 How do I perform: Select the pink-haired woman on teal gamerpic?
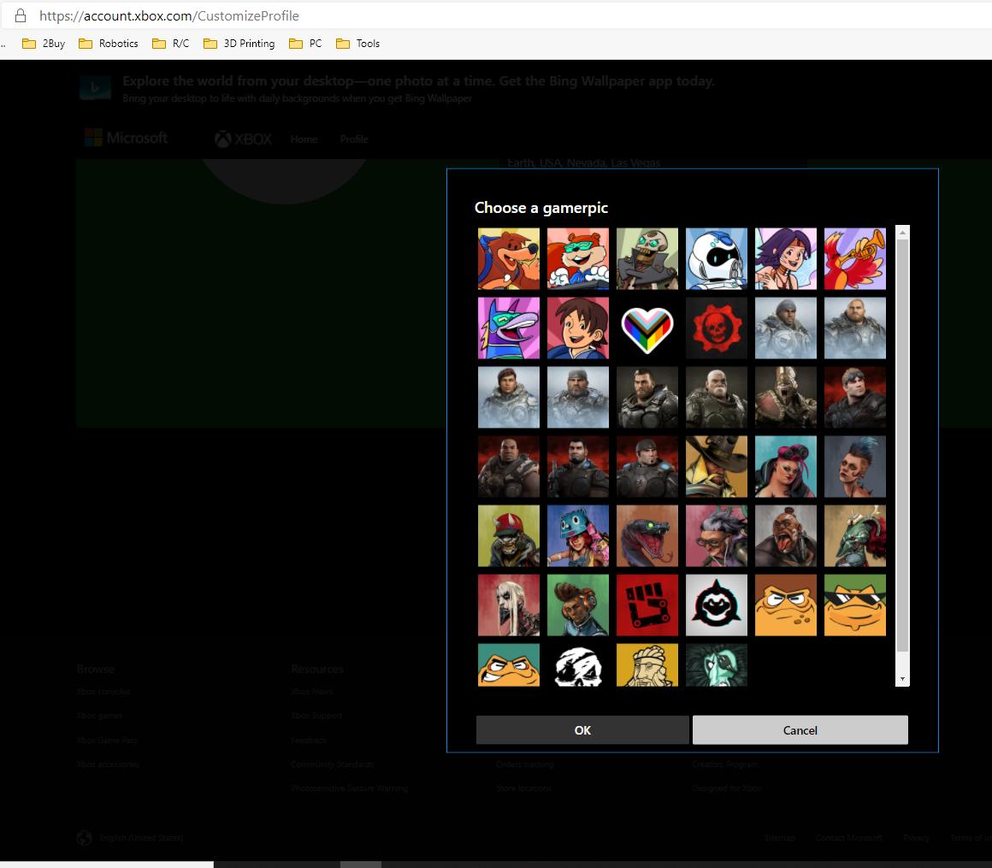tap(786, 466)
